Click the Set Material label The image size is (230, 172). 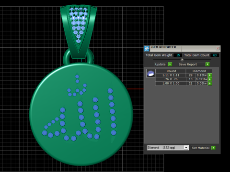tap(201, 148)
